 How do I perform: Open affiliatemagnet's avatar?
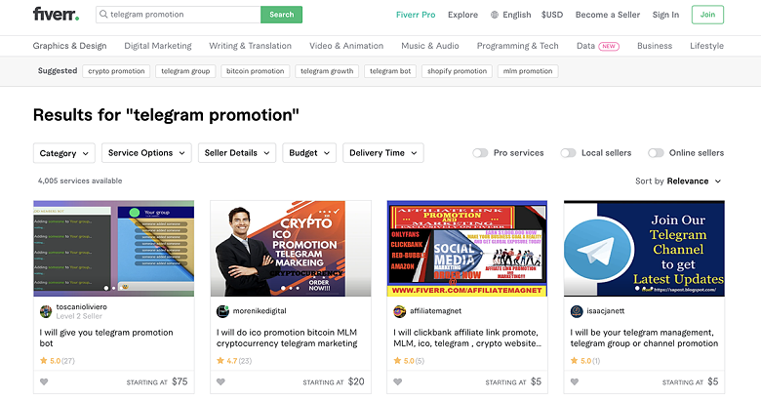point(399,311)
